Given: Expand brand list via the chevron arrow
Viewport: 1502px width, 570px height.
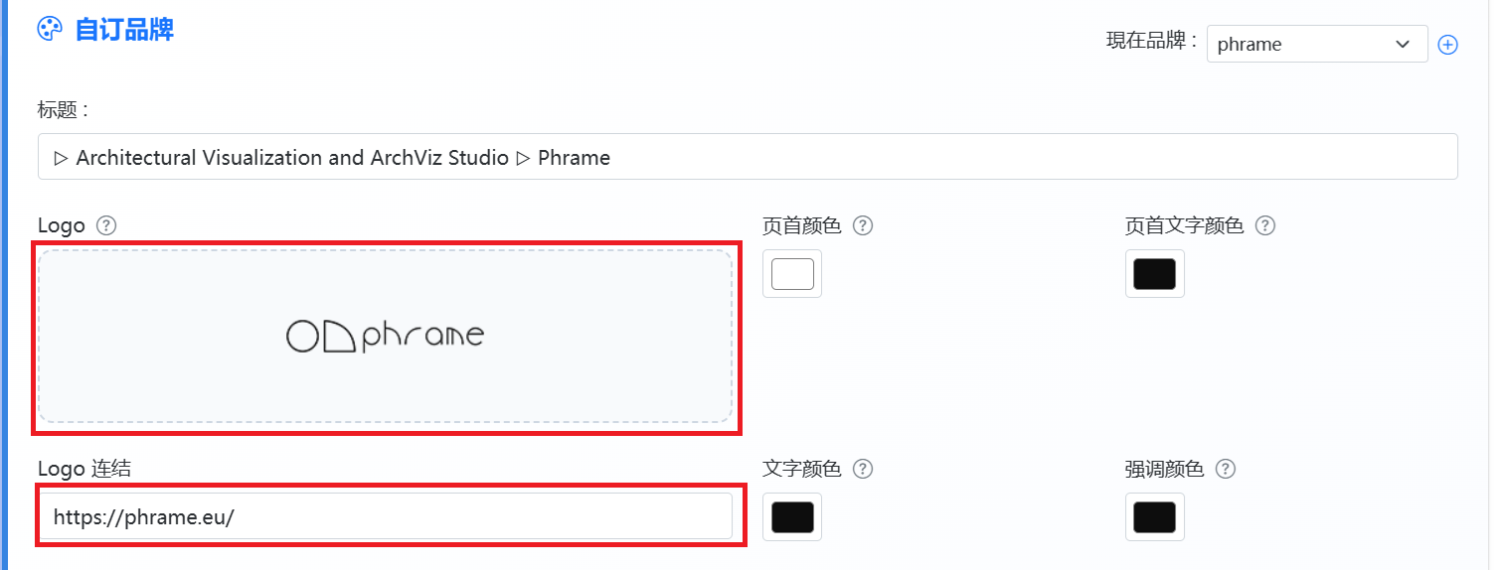Looking at the screenshot, I should click(1403, 44).
